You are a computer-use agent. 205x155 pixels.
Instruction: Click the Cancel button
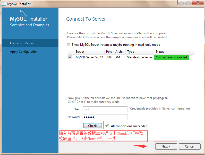pyautogui.click(x=190, y=146)
